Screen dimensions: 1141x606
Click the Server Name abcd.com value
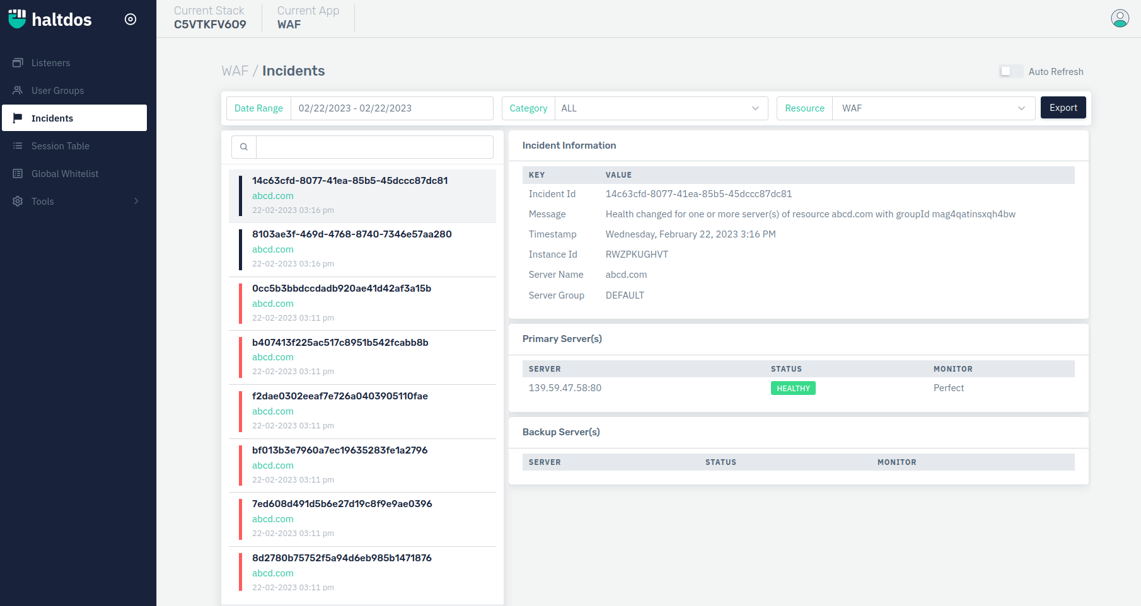coord(626,275)
